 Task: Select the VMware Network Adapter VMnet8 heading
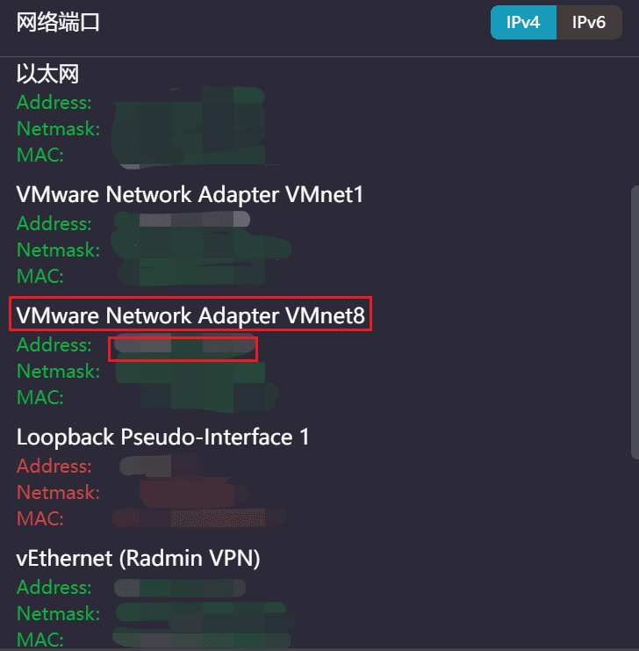click(x=190, y=315)
